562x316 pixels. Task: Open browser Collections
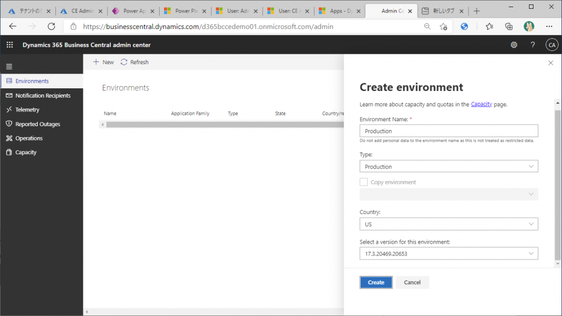pos(509,26)
